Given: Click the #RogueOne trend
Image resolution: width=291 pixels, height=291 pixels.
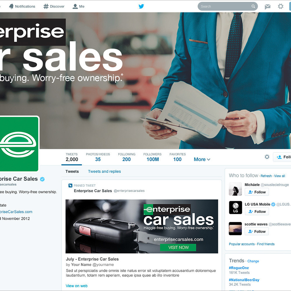Looking at the screenshot, I should point(239,268).
